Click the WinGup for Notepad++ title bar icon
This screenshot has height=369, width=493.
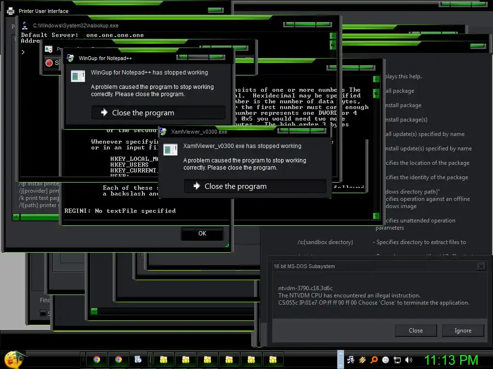click(x=70, y=58)
